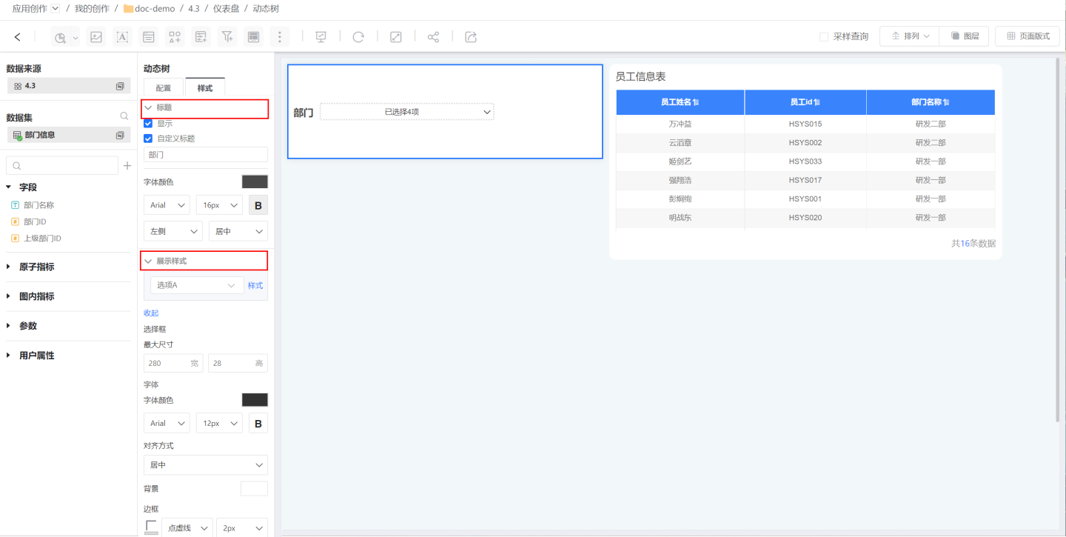Switch to the 配置 tab
This screenshot has height=537, width=1066.
(164, 88)
